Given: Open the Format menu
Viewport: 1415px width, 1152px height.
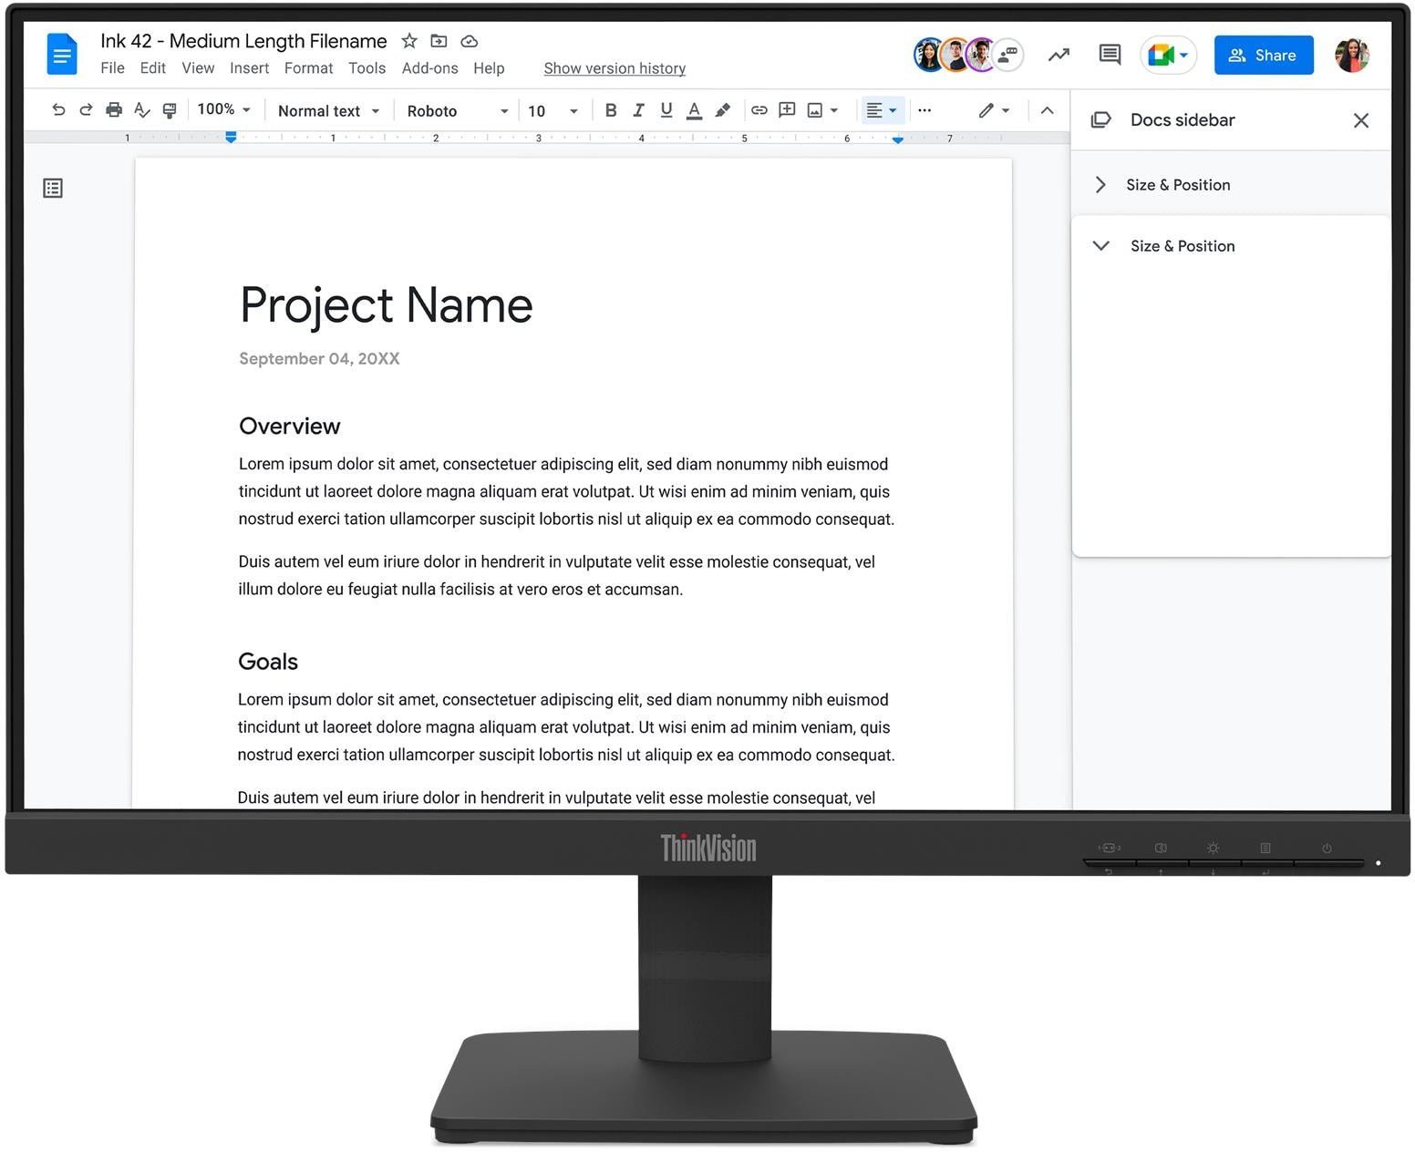Looking at the screenshot, I should (x=308, y=67).
